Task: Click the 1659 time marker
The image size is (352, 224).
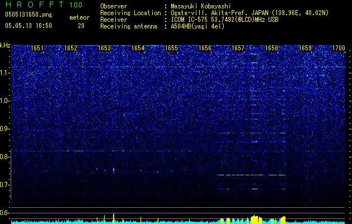Action: coord(305,48)
